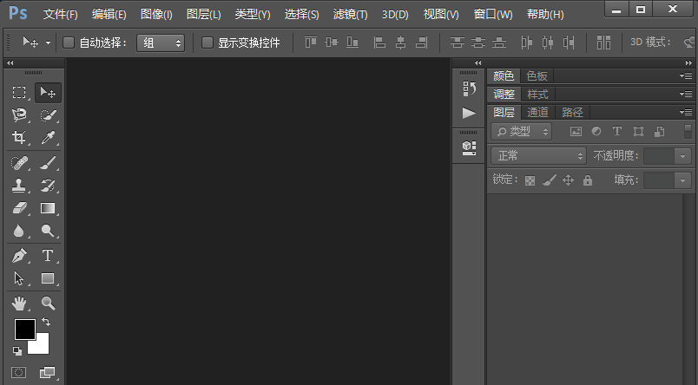The width and height of the screenshot is (698, 385).
Task: Open the 填充 fill dropdown arrow
Action: point(683,180)
